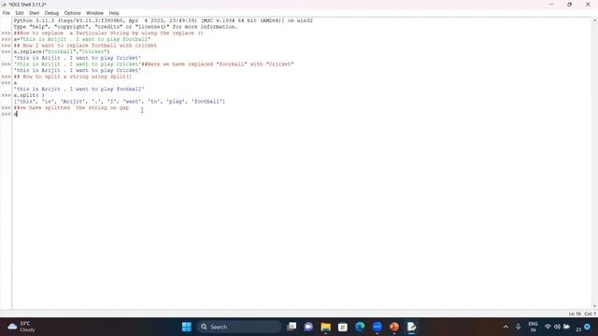Open the Shell menu

[35, 13]
